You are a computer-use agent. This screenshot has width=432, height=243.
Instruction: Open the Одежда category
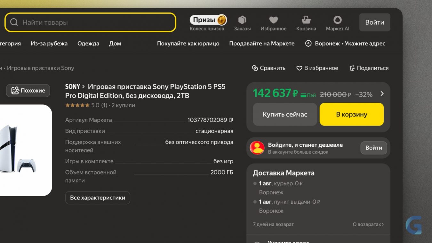pos(88,44)
